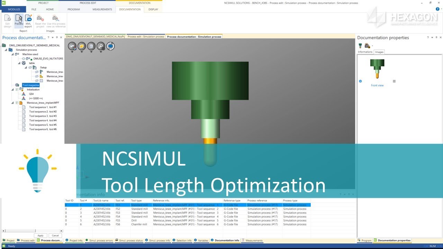This screenshot has width=443, height=249.
Task: Open the Program tab at bottom right
Action: pyautogui.click(x=364, y=240)
